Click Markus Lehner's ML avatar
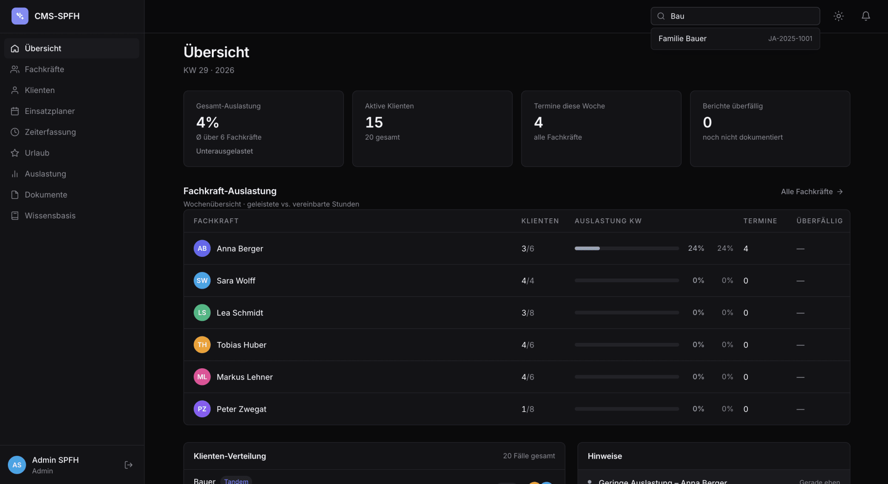The image size is (888, 484). [x=202, y=377]
